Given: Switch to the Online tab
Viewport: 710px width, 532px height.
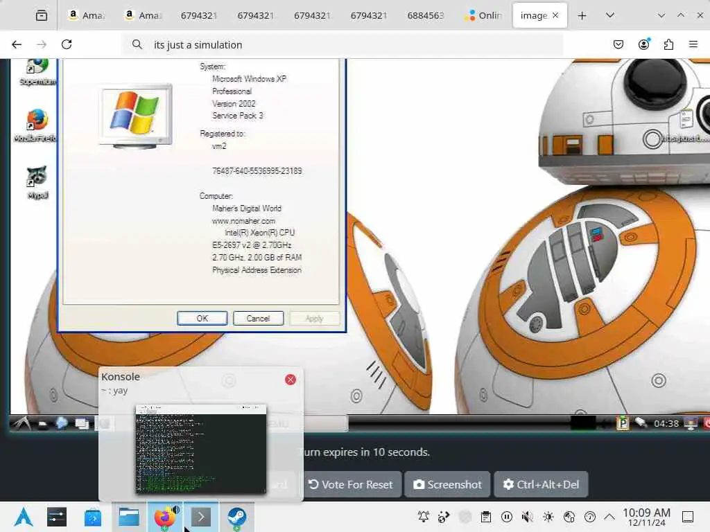Looking at the screenshot, I should pyautogui.click(x=483, y=15).
